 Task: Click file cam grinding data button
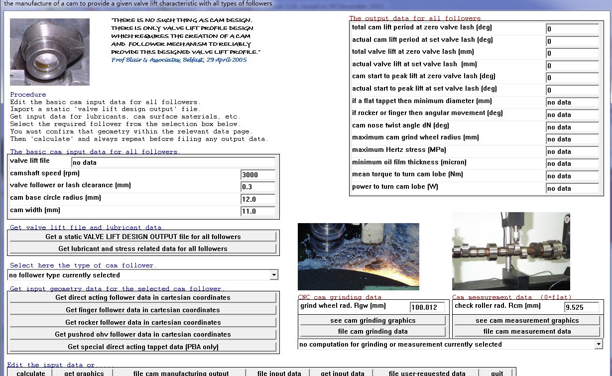coord(373,331)
